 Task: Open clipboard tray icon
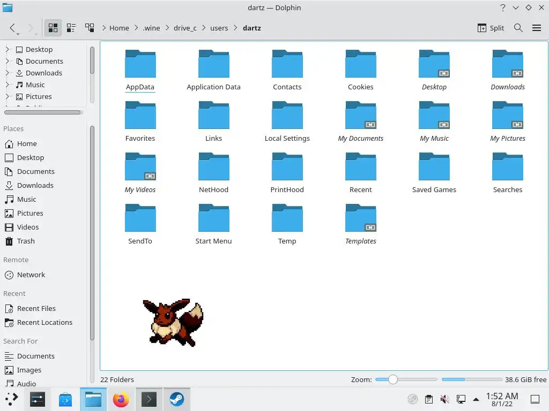click(x=428, y=399)
